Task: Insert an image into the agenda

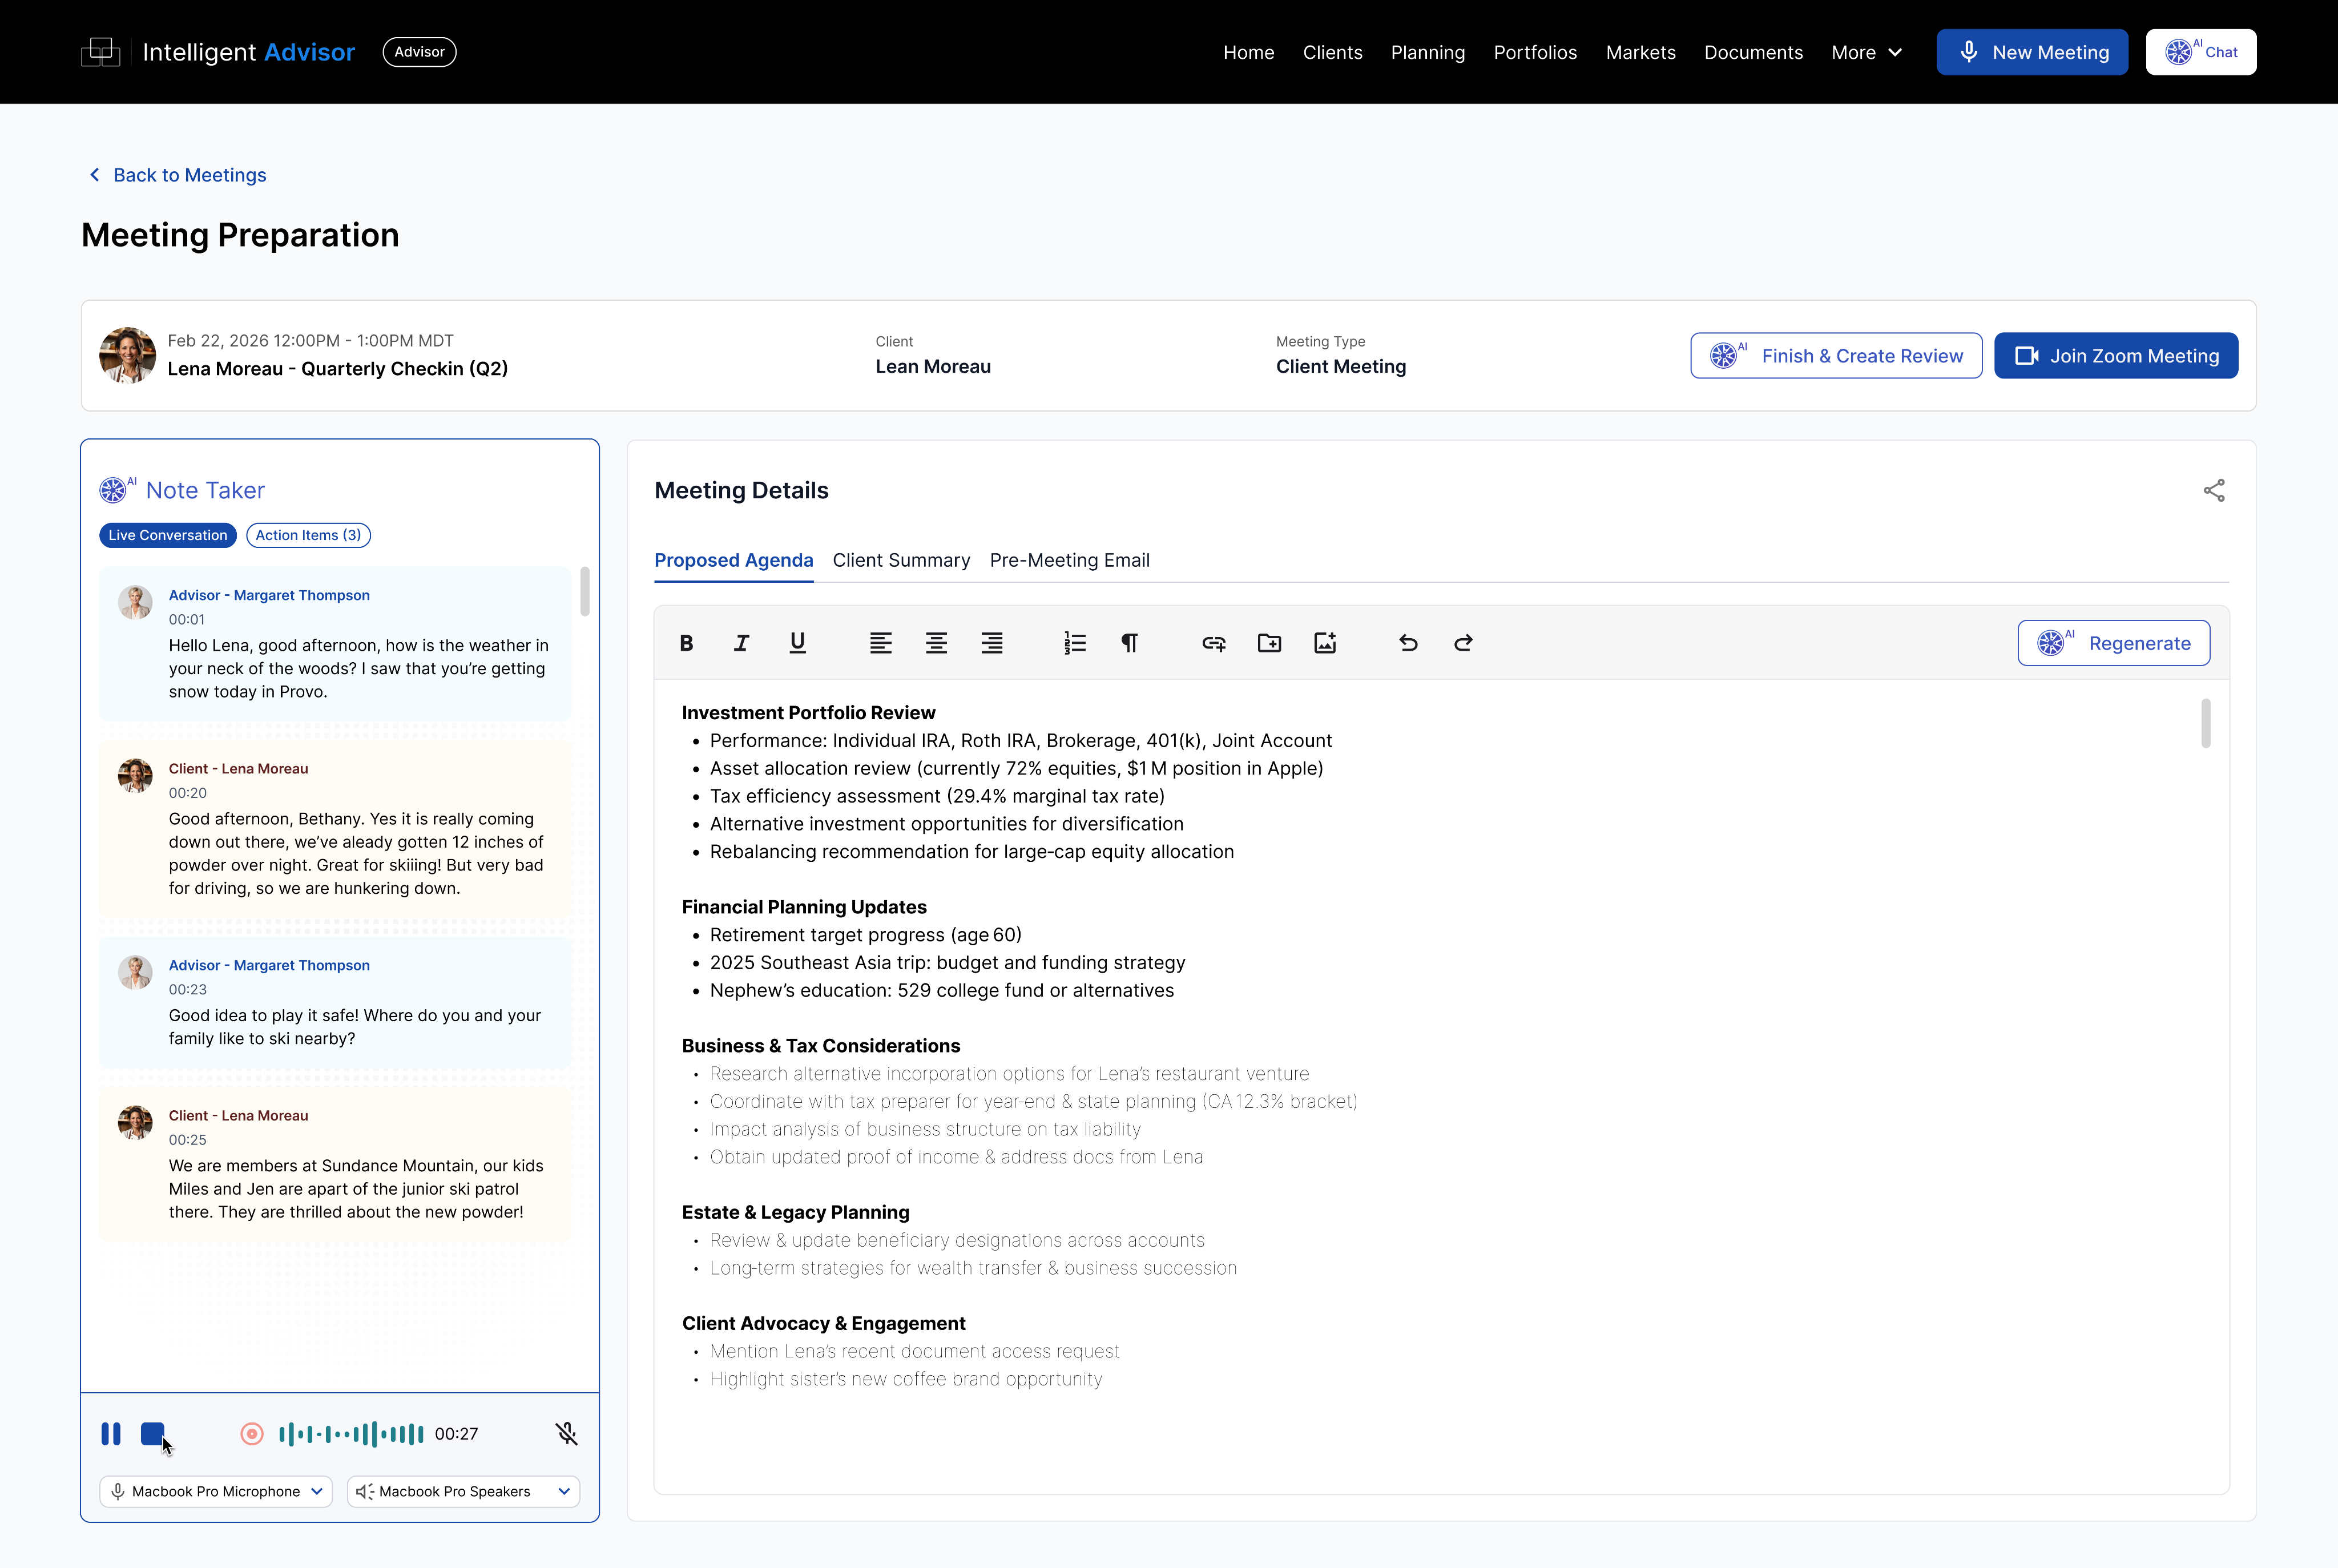Action: 1325,643
